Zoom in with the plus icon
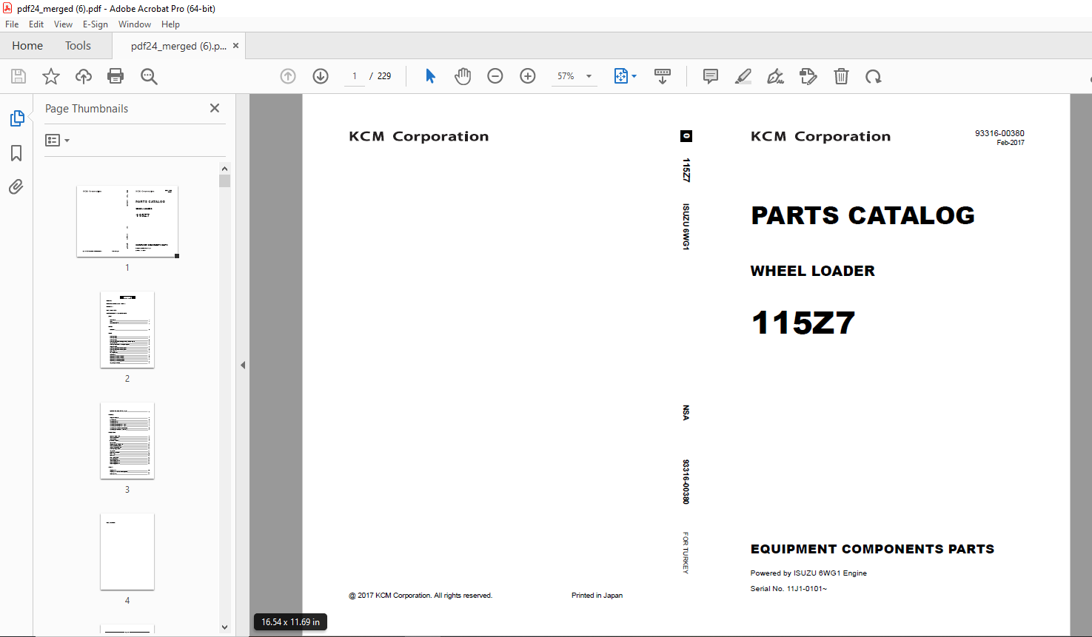The width and height of the screenshot is (1092, 637). pyautogui.click(x=528, y=76)
